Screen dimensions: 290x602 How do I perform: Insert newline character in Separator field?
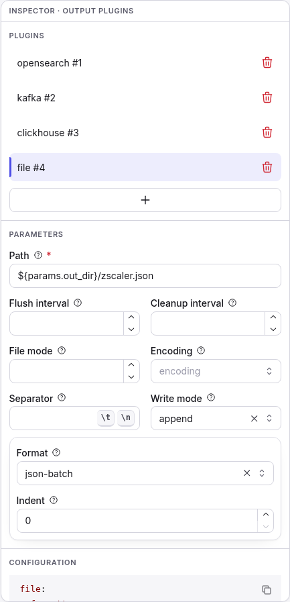coord(126,418)
